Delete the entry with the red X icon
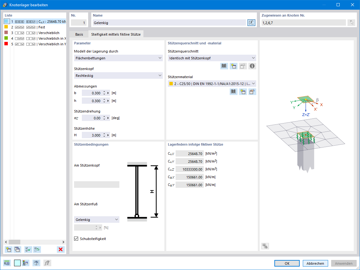The height and width of the screenshot is (270, 360). click(60, 249)
